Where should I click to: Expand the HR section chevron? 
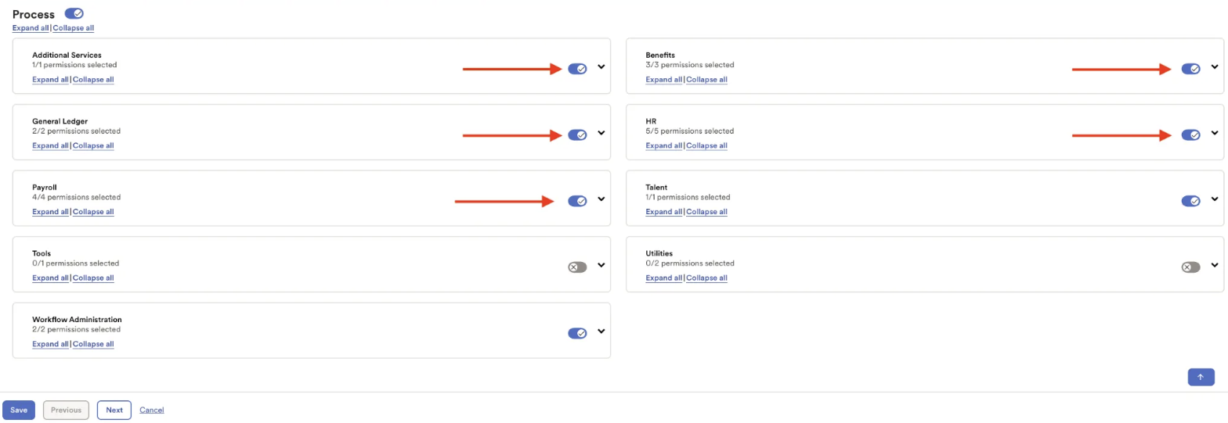(x=1215, y=133)
